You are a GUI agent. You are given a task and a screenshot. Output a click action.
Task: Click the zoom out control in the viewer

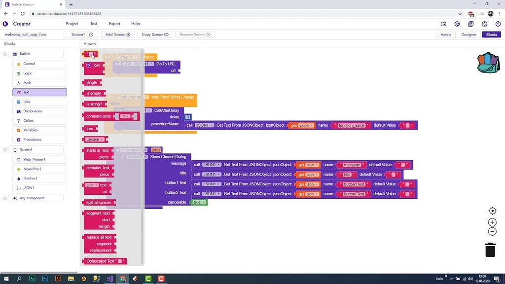click(x=492, y=231)
